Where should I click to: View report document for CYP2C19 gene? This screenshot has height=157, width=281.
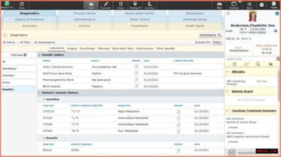point(178,111)
